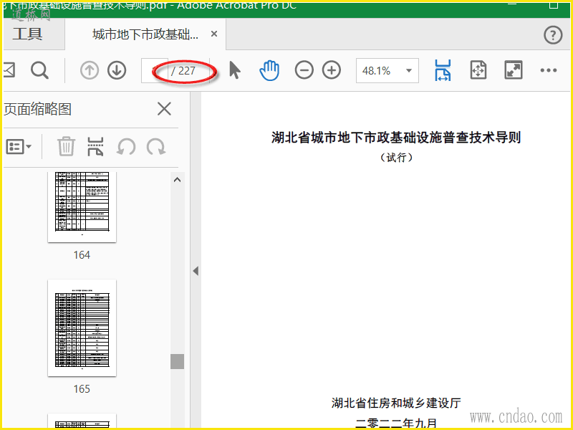The width and height of the screenshot is (573, 430).
Task: Select the 城市地下市政基础 document tab
Action: point(145,34)
